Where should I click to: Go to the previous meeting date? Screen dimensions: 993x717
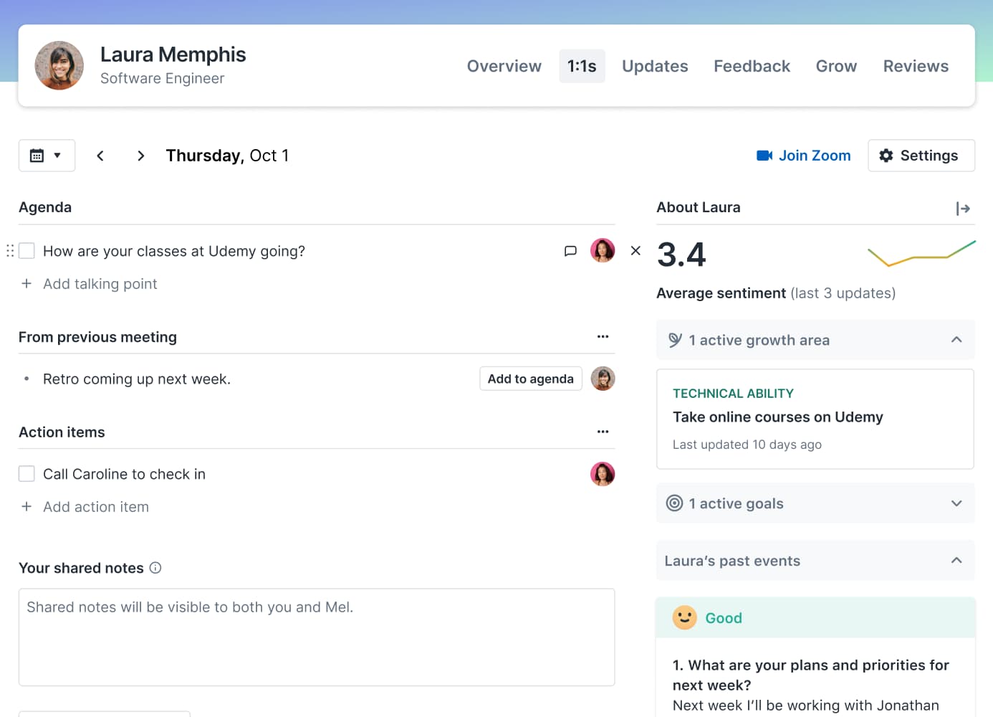pyautogui.click(x=100, y=155)
